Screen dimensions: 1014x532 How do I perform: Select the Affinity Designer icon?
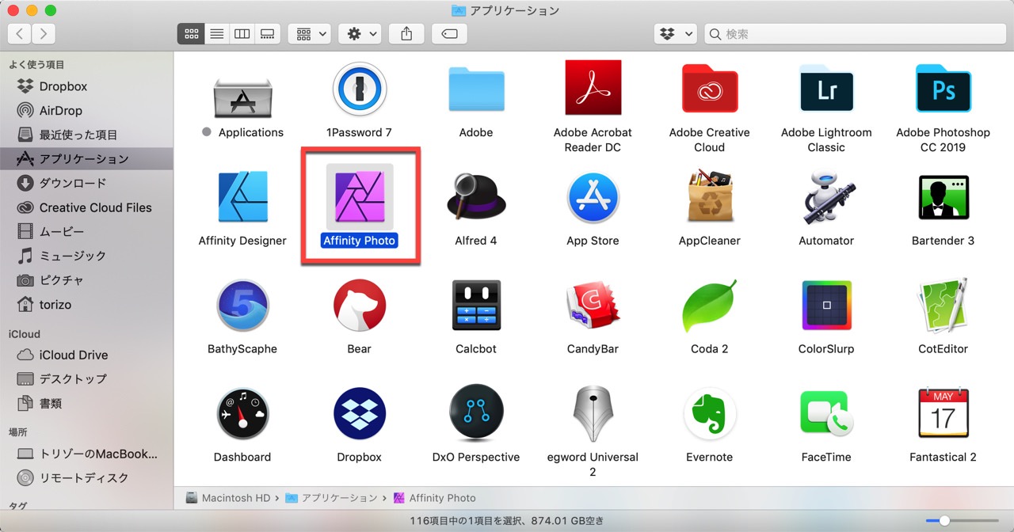(242, 196)
